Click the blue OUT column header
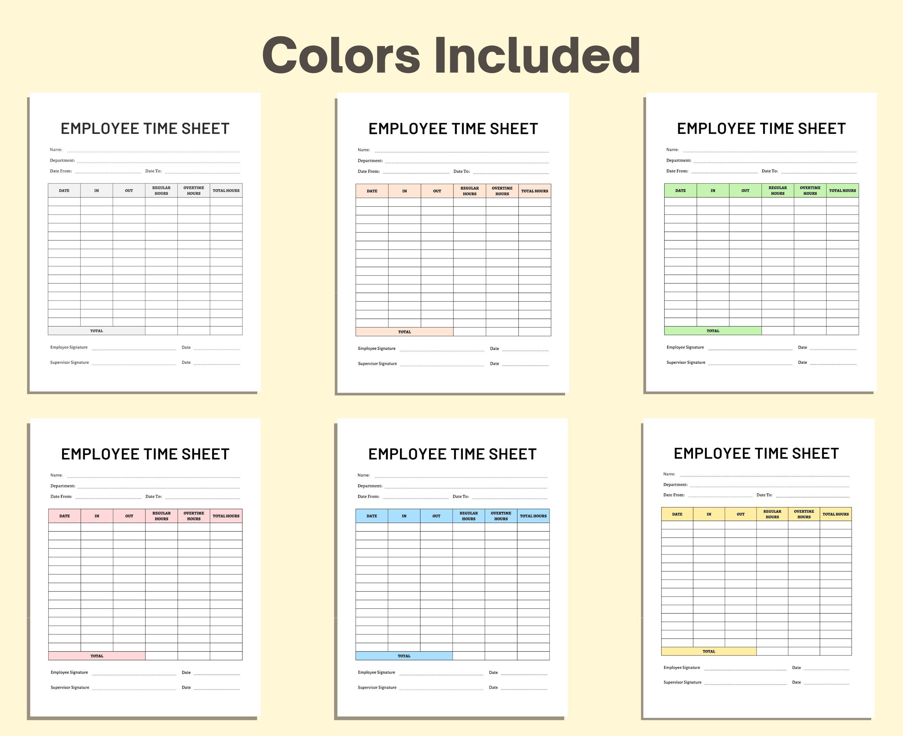The height and width of the screenshot is (736, 903). pos(436,516)
